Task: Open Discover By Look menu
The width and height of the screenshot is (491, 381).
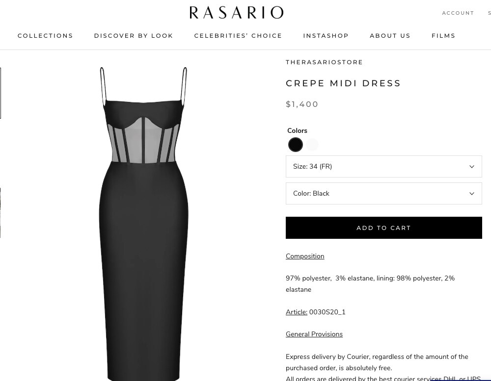Action: 134,36
